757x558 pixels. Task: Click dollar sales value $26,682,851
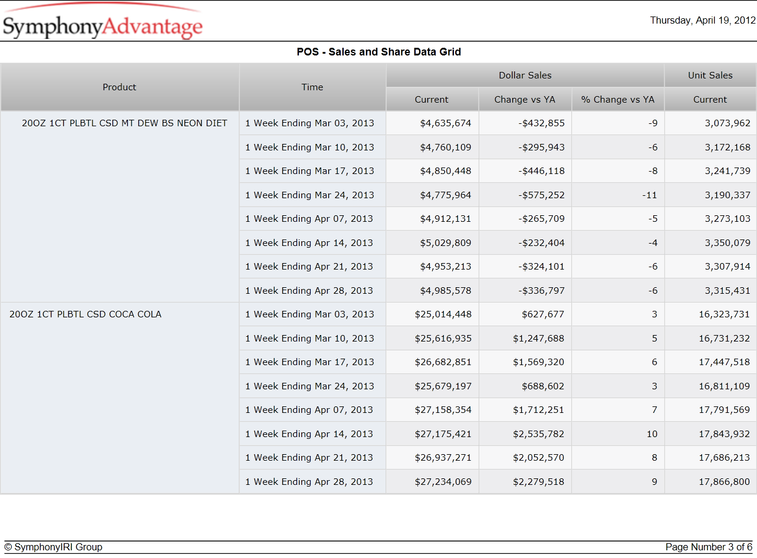tap(443, 362)
